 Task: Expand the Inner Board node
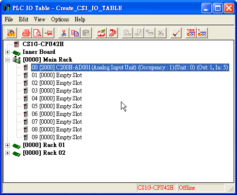click(7, 52)
